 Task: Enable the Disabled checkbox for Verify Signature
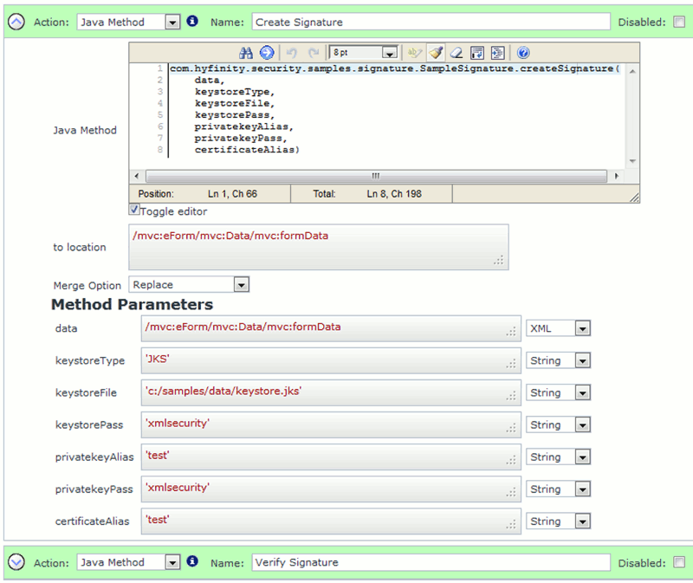click(679, 562)
